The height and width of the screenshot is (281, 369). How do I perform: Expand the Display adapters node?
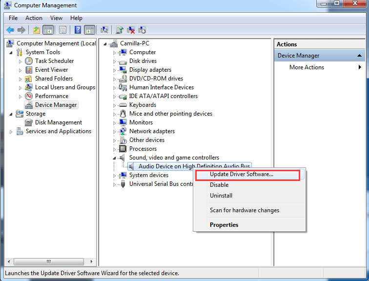pyautogui.click(x=115, y=70)
